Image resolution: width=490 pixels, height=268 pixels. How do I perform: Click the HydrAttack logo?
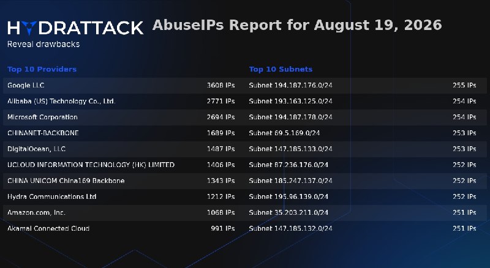(x=75, y=28)
